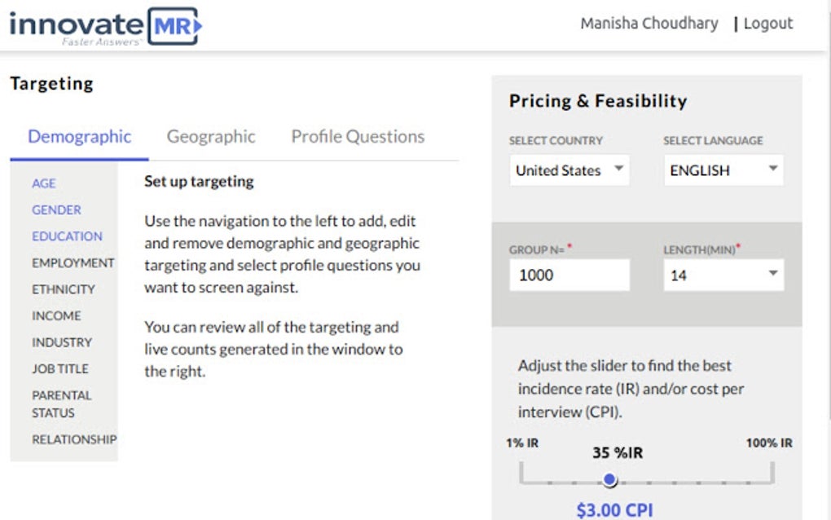The image size is (831, 520).
Task: Select the Demographic tab
Action: click(78, 136)
